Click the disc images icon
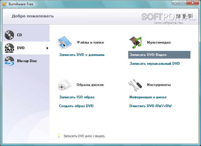This screenshot has width=201, height=146. pos(65,85)
